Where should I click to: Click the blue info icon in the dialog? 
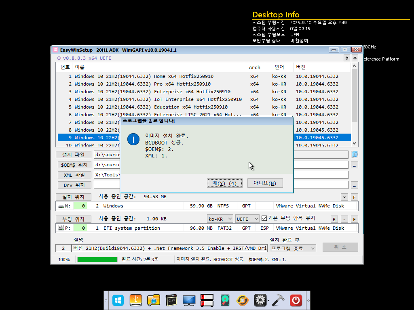point(133,139)
